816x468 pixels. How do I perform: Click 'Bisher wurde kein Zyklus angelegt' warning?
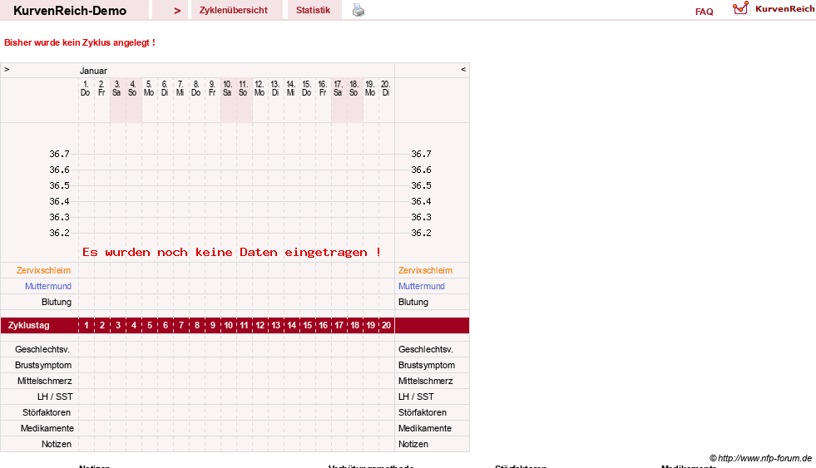[x=80, y=42]
